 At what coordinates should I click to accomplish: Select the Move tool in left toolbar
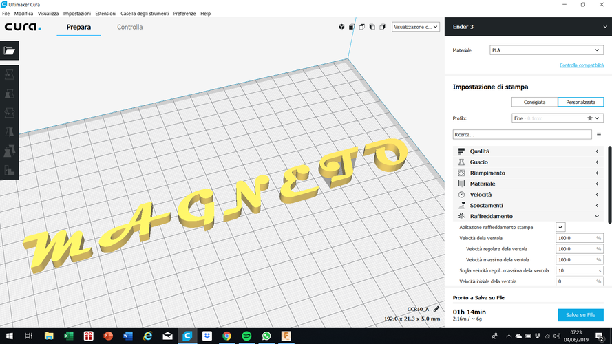click(10, 74)
